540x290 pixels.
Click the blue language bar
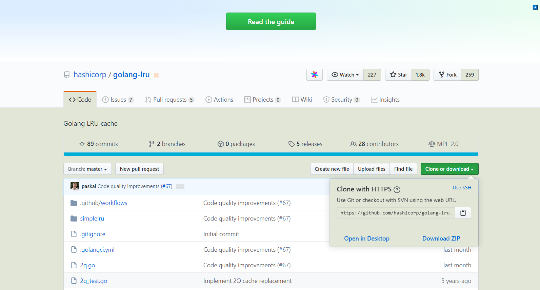[271, 154]
